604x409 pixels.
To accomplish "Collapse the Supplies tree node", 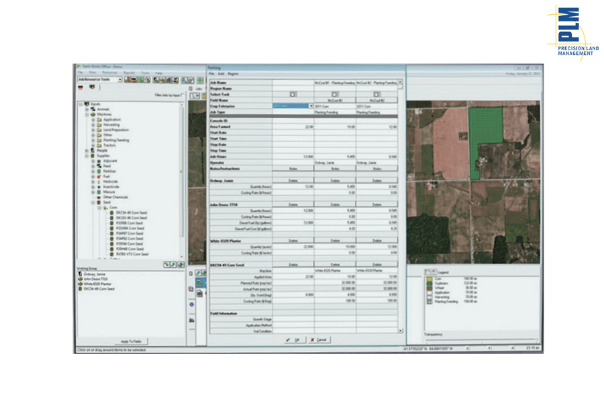I will 87,156.
